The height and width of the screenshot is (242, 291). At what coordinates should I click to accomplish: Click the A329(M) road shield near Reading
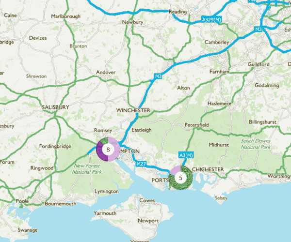pyautogui.click(x=211, y=20)
